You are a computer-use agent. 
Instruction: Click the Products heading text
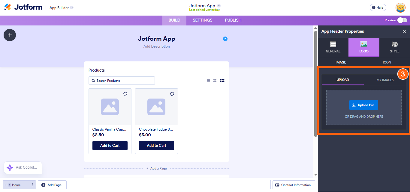pyautogui.click(x=97, y=70)
